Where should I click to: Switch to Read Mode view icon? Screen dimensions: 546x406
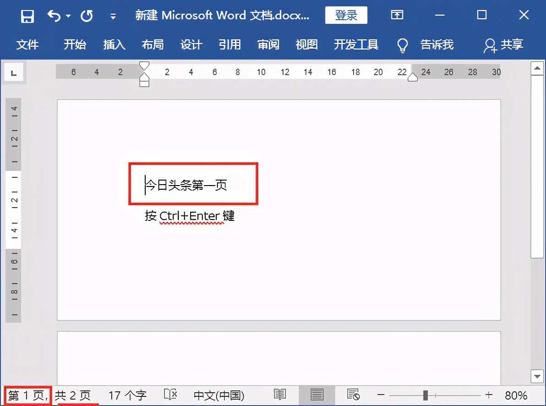point(279,395)
